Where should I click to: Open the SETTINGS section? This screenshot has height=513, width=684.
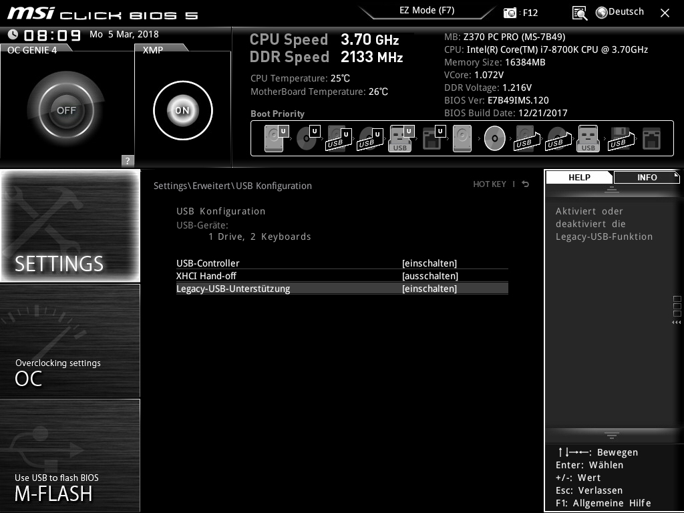coord(70,226)
